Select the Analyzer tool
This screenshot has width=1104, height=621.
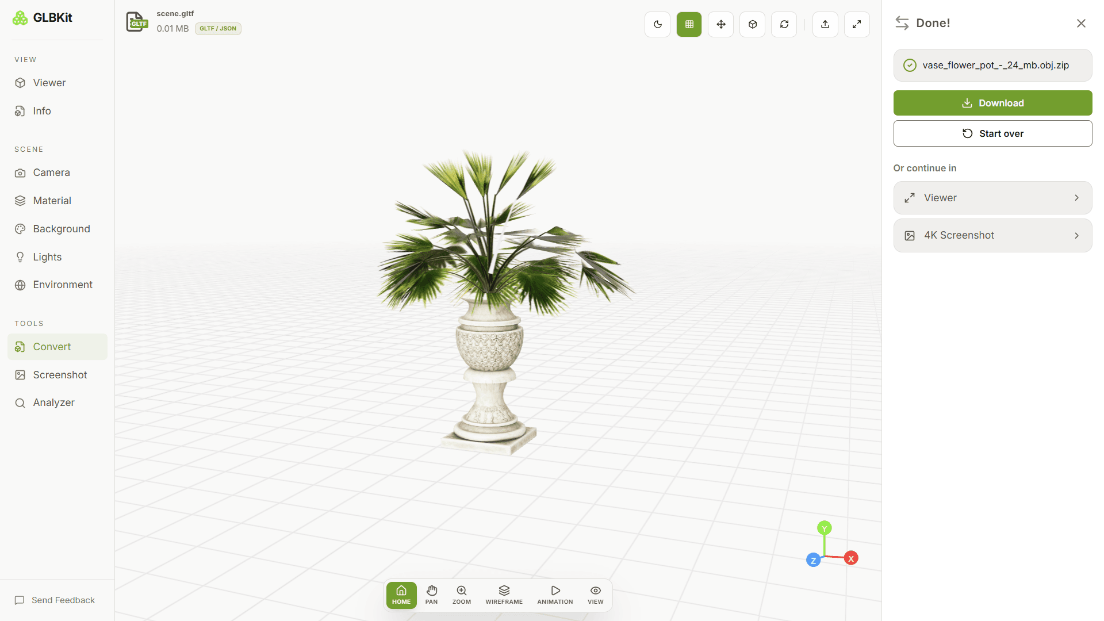pos(57,402)
